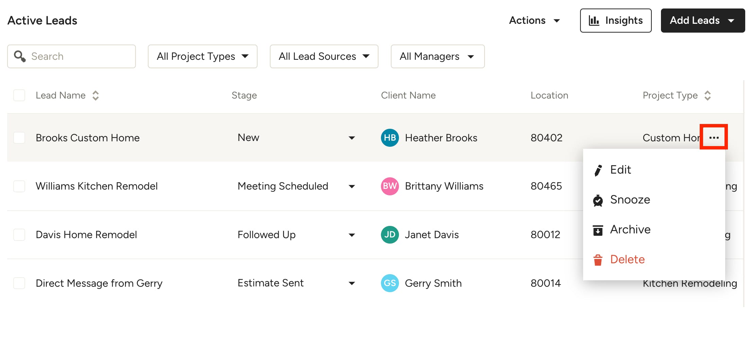Choose Snooze from the context menu
Screen dimensions: 751x337
(630, 200)
